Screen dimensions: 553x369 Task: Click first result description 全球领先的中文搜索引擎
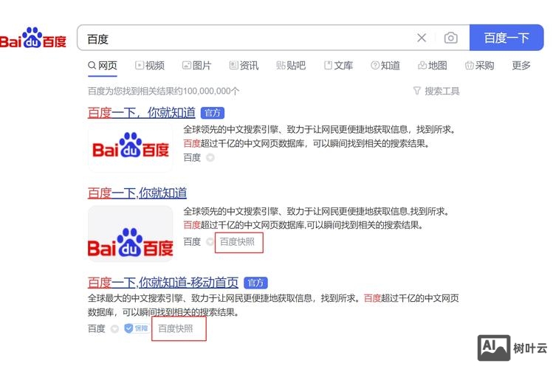point(320,137)
